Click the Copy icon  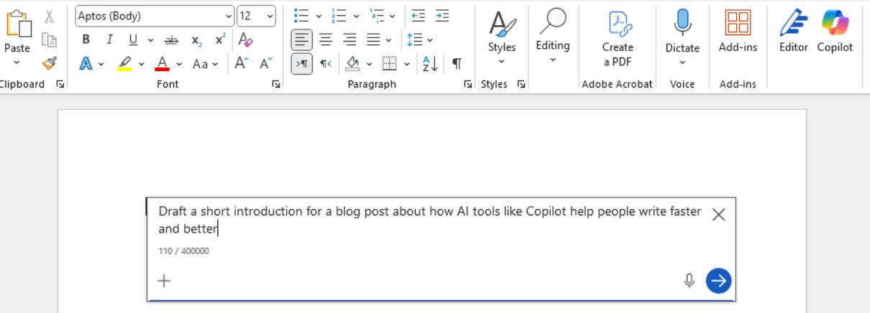coord(49,39)
